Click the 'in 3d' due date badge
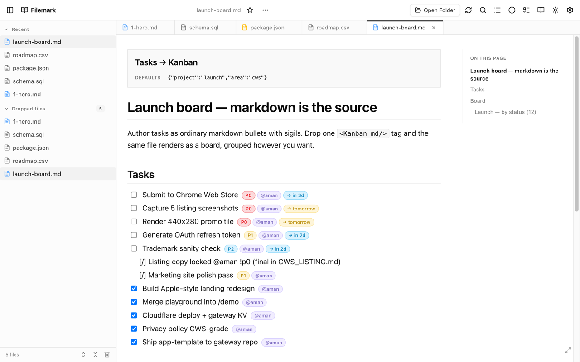Viewport: 580px width, 362px height. click(x=295, y=195)
